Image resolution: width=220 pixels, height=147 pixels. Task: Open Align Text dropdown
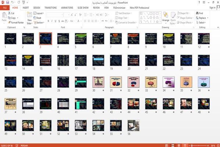pos(122,18)
